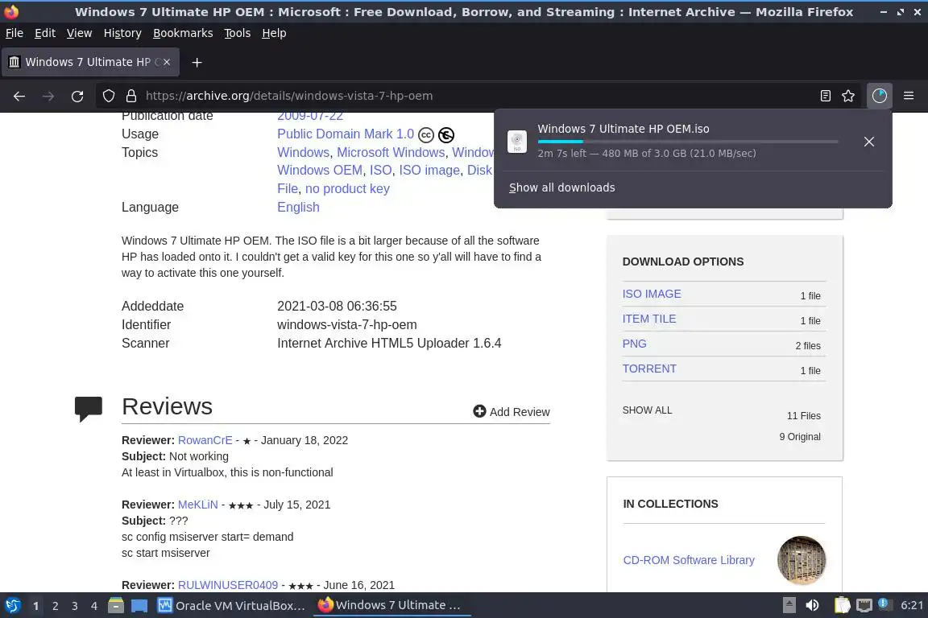The image size is (928, 618).
Task: Click the download progress bar
Action: pos(688,142)
